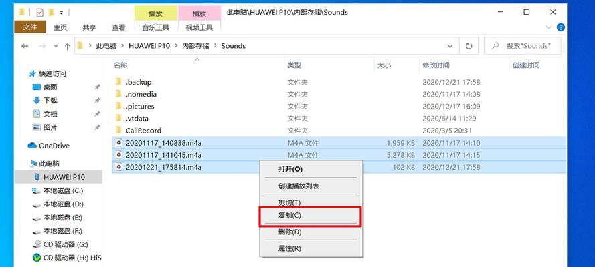Sort by the 类型 column header

pos(294,65)
